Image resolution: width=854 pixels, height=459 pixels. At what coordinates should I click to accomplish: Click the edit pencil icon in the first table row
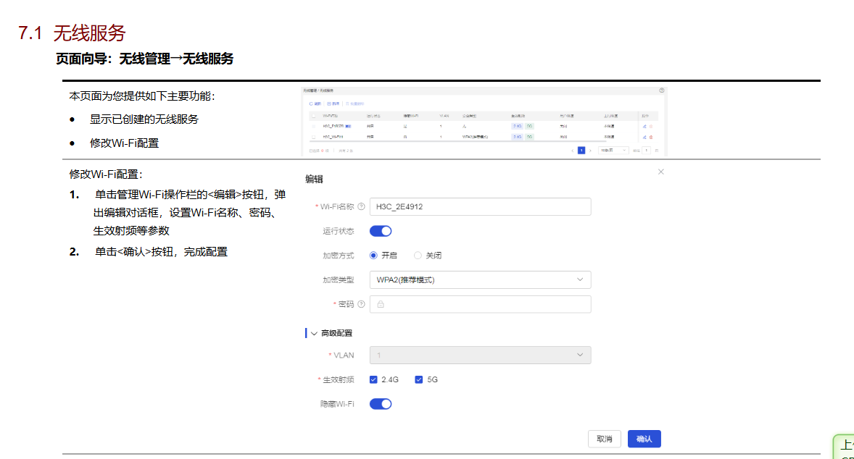click(644, 126)
